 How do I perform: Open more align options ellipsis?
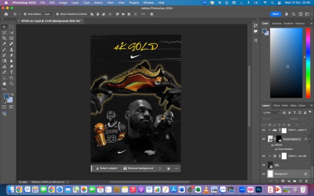coord(143,14)
